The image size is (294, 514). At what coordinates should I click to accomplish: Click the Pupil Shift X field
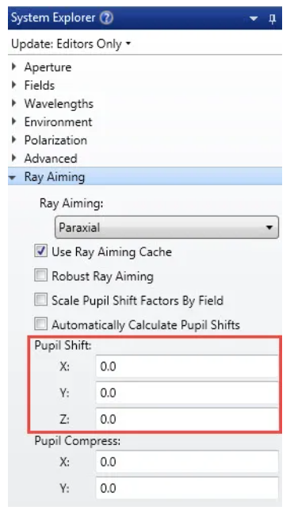click(x=187, y=366)
